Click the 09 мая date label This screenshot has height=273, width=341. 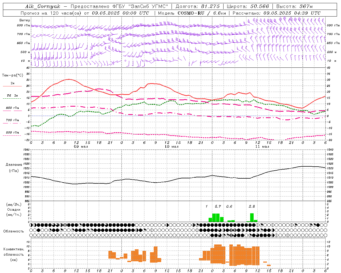81,147
